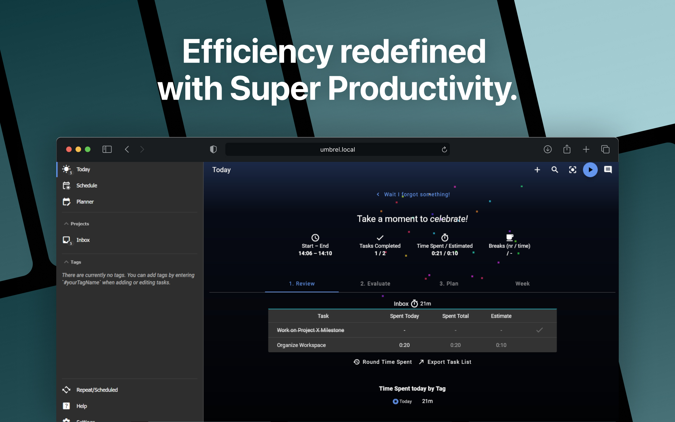Viewport: 675px width, 422px height.
Task: Uncheck completion on Work on Project X Milestone
Action: click(x=539, y=330)
